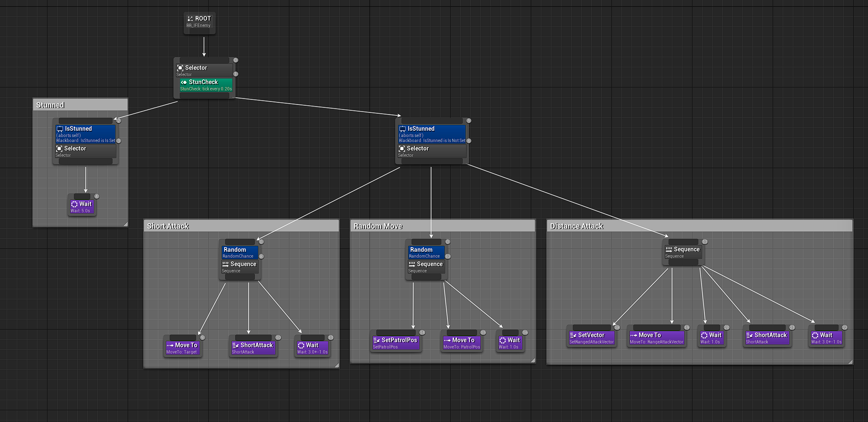
Task: Select the SetPatrolPos task
Action: click(396, 343)
